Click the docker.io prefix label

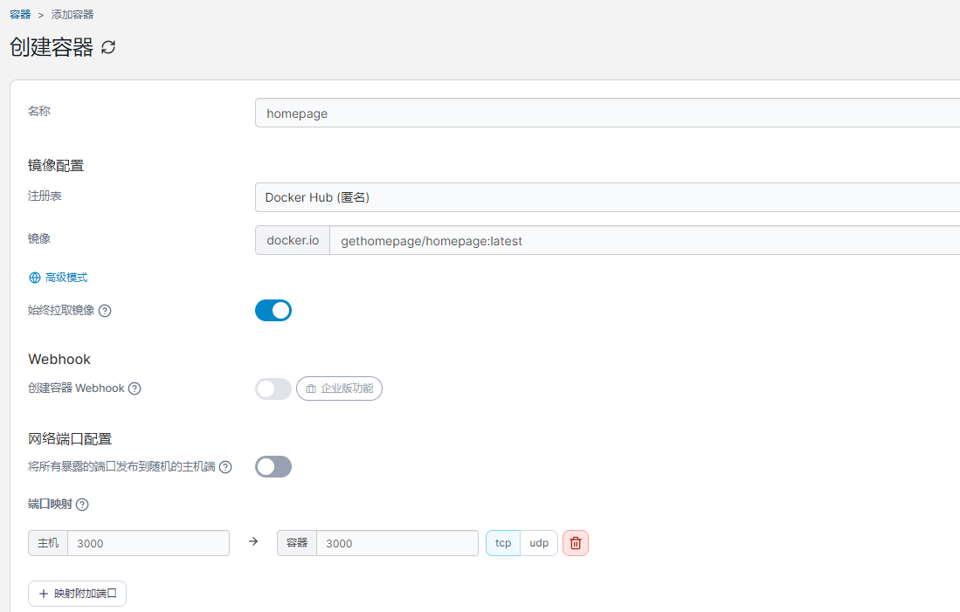[293, 240]
